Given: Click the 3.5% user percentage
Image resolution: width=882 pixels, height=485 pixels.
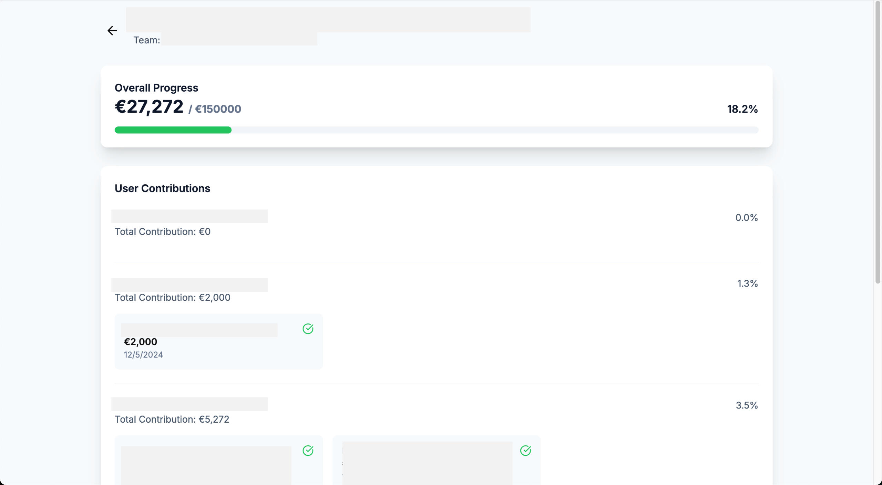Looking at the screenshot, I should tap(746, 405).
